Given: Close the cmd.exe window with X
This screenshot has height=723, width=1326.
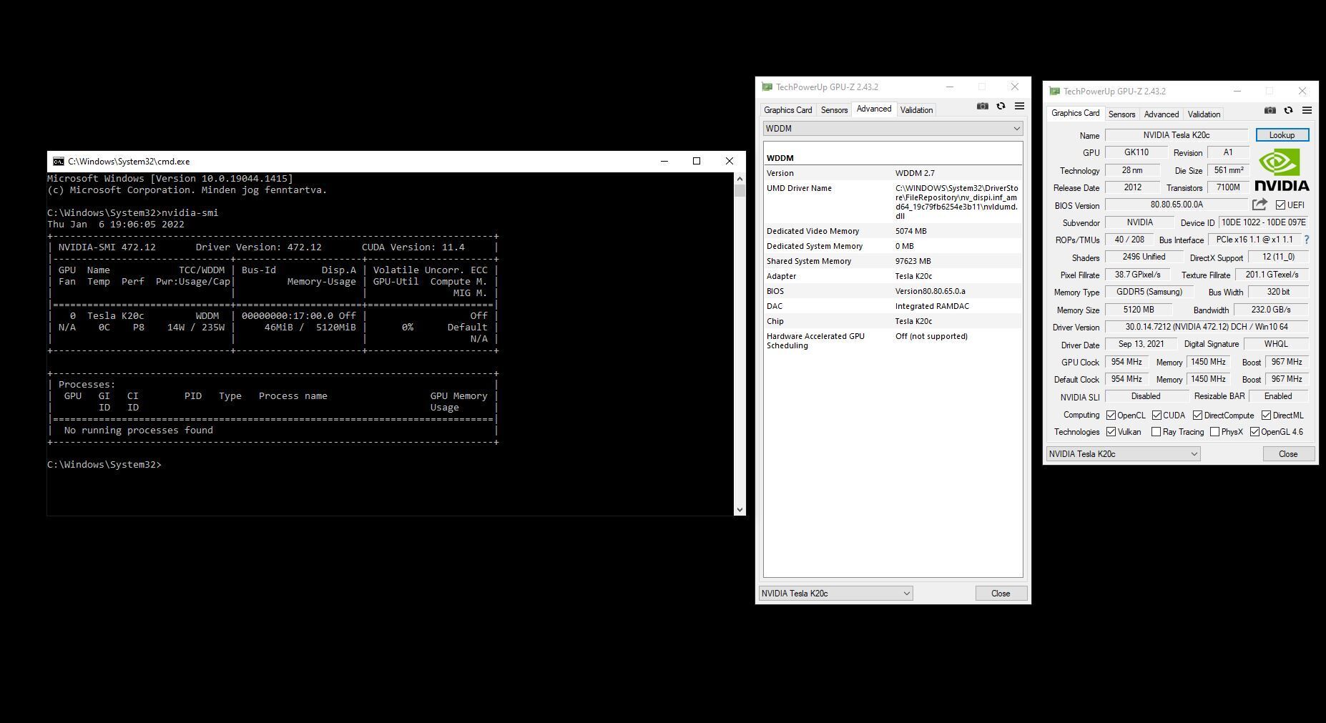Looking at the screenshot, I should click(730, 161).
